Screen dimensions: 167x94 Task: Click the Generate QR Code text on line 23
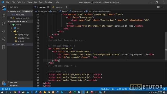tap(124, 26)
